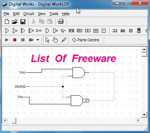Click the Cut scissors icon
Screen dimensions: 150x133
click(33, 22)
